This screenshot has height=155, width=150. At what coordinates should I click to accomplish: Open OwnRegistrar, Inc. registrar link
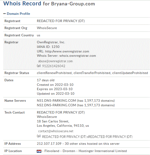coord(51,42)
